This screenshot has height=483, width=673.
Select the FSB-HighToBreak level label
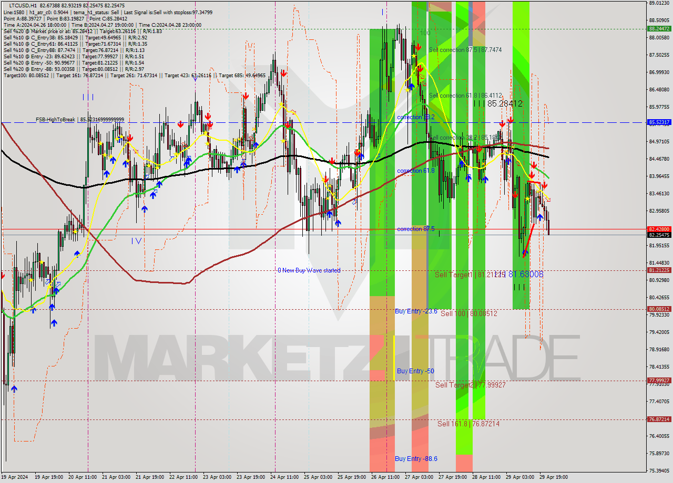tap(80, 120)
